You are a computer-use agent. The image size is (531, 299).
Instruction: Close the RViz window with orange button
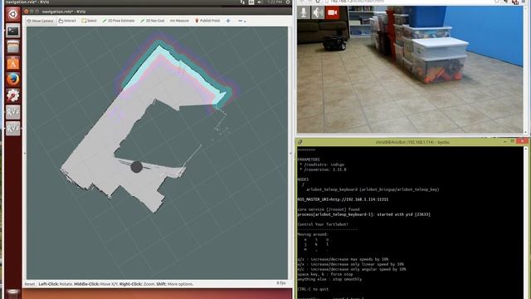(27, 12)
